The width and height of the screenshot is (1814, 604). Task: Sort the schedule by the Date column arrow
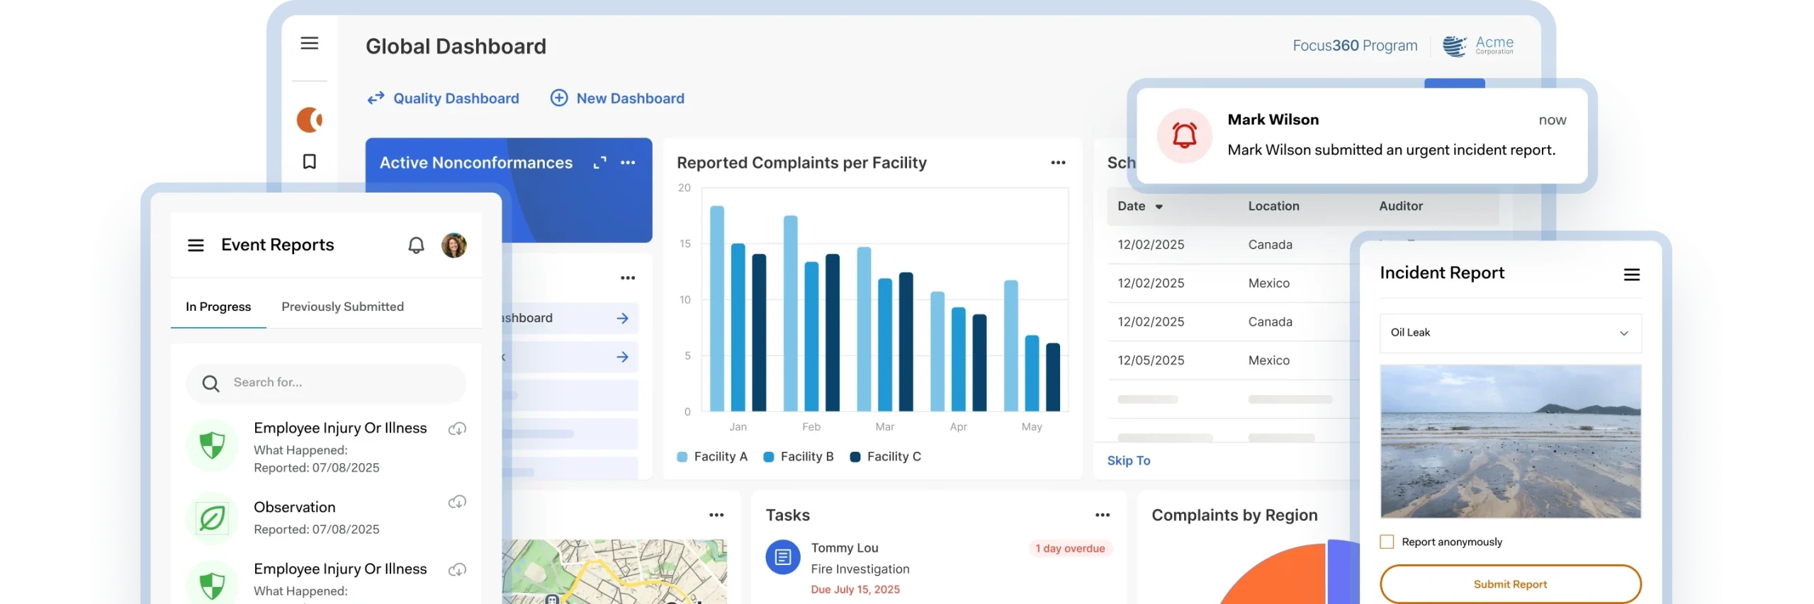pyautogui.click(x=1159, y=207)
